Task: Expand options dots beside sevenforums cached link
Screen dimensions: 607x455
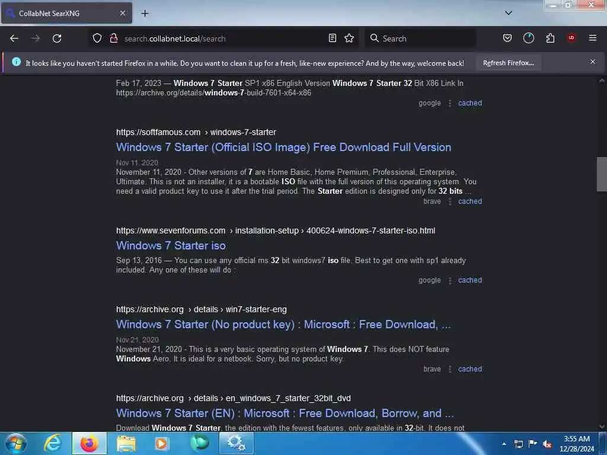Action: tap(450, 280)
